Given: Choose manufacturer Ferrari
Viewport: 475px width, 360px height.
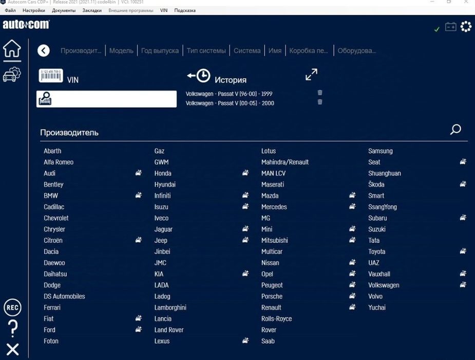Looking at the screenshot, I should [52, 307].
